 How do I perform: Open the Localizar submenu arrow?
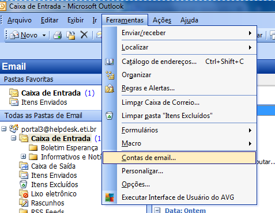[250, 47]
